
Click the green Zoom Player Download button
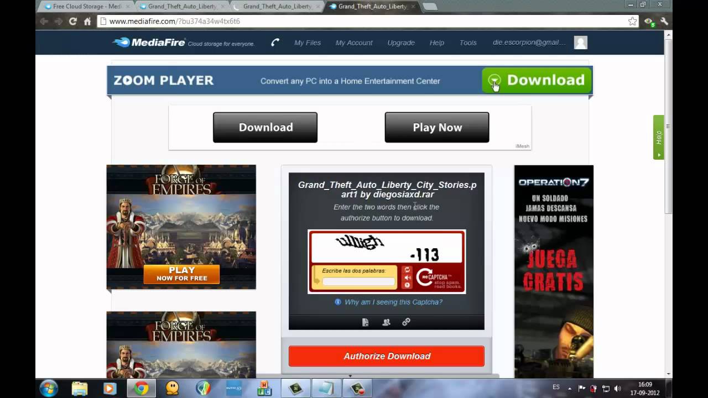[537, 81]
